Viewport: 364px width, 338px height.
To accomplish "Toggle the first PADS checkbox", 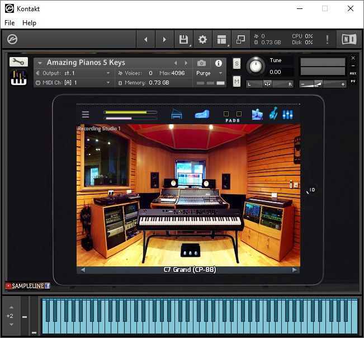I will 226,114.
